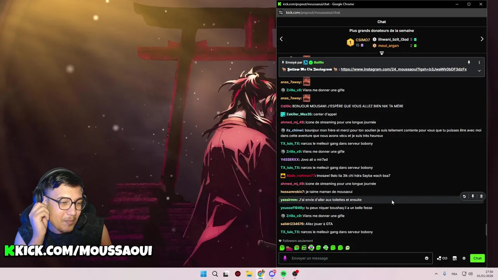Switch to Chrome on taskbar

click(261, 274)
